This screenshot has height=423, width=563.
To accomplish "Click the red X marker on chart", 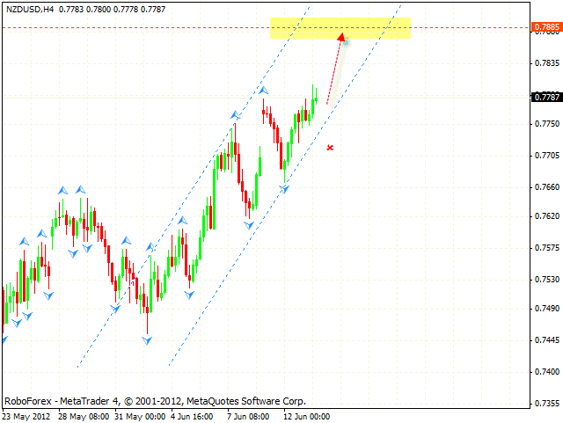I will 330,148.
